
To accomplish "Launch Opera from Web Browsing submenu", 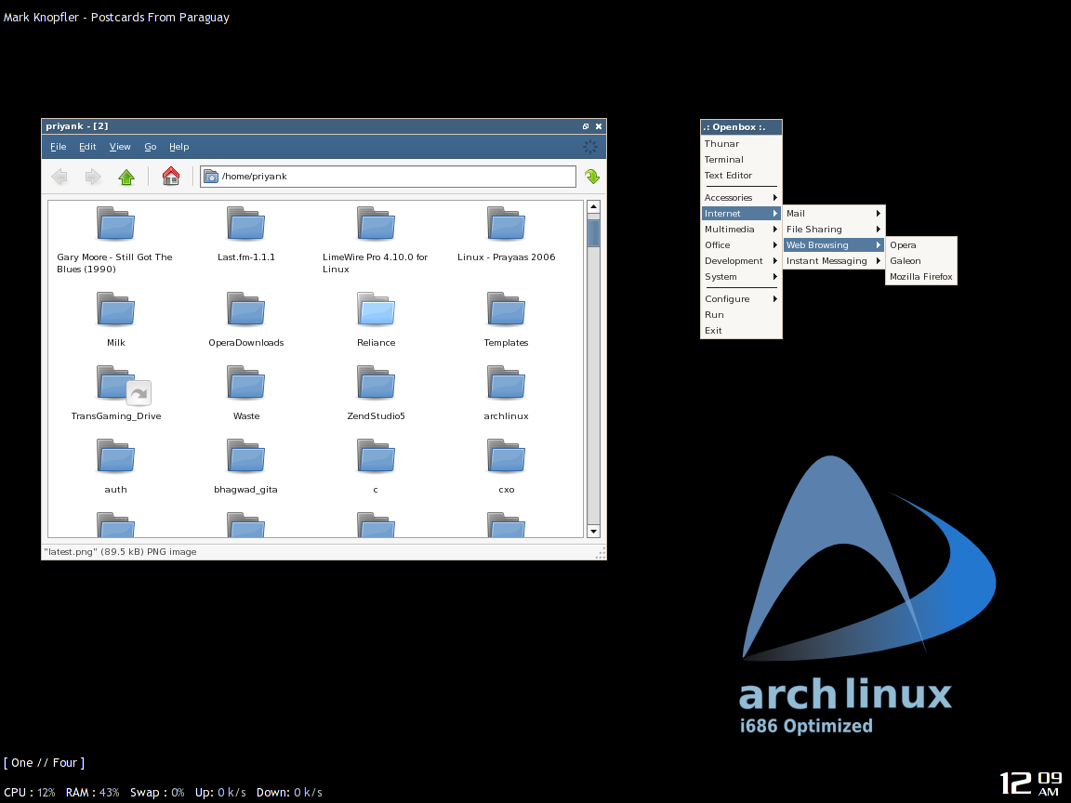I will 920,244.
